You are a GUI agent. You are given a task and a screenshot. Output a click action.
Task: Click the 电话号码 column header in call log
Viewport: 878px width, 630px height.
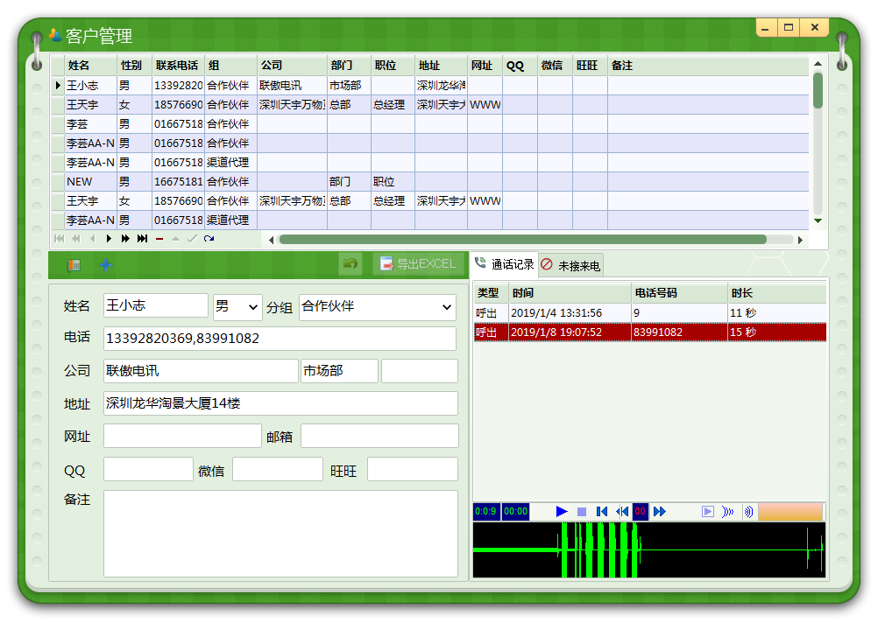click(679, 293)
